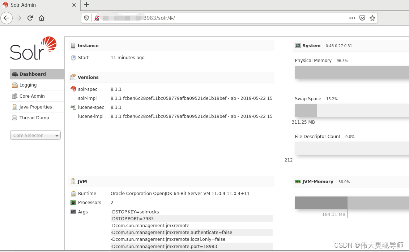
Task: Go to browser home page
Action: (42, 18)
